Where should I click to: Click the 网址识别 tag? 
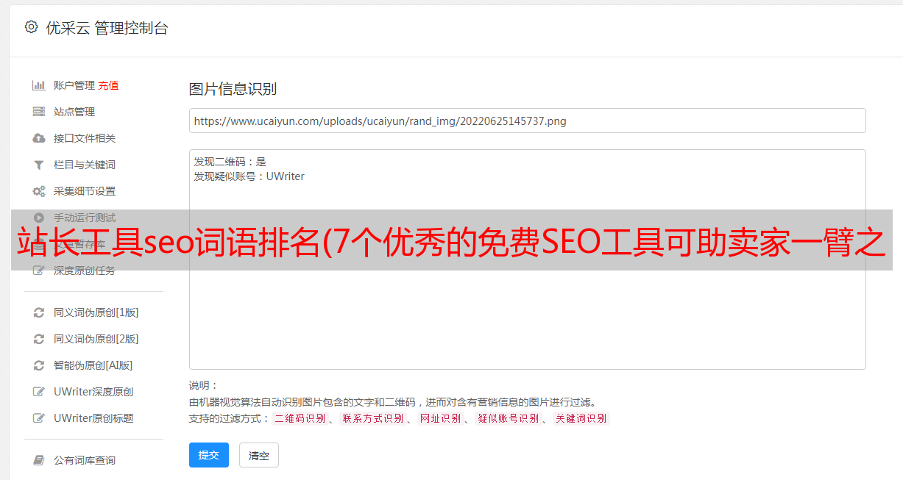(440, 418)
